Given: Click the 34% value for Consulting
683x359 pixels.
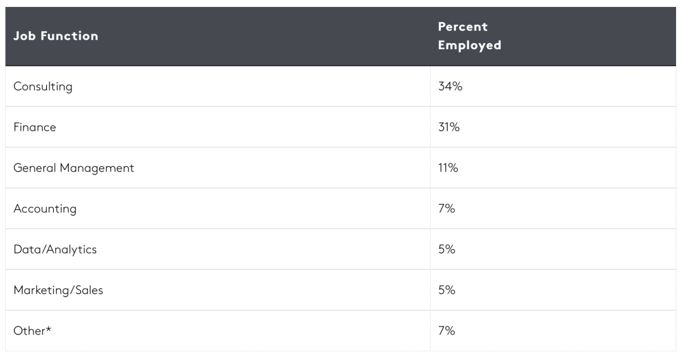Looking at the screenshot, I should [450, 86].
